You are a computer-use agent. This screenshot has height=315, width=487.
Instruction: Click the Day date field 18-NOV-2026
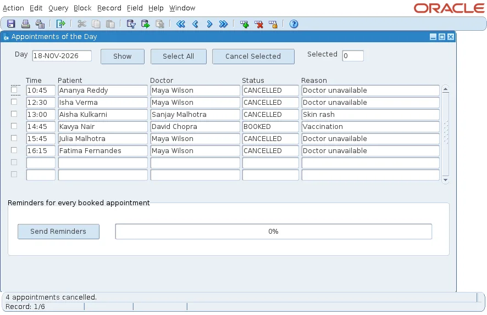(62, 56)
